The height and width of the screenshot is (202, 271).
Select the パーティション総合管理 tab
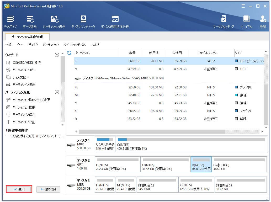(27, 37)
